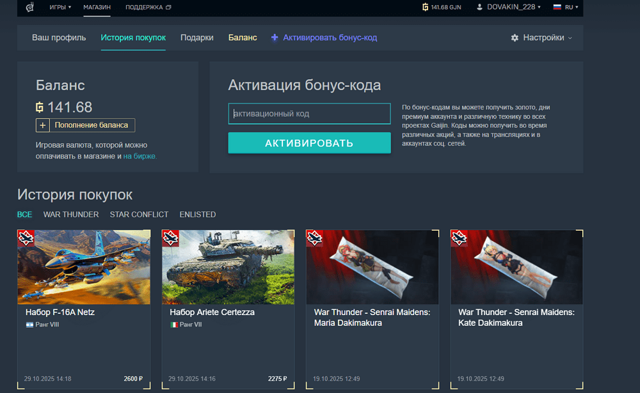Focus the активационный код input field
640x393 pixels.
click(x=309, y=114)
